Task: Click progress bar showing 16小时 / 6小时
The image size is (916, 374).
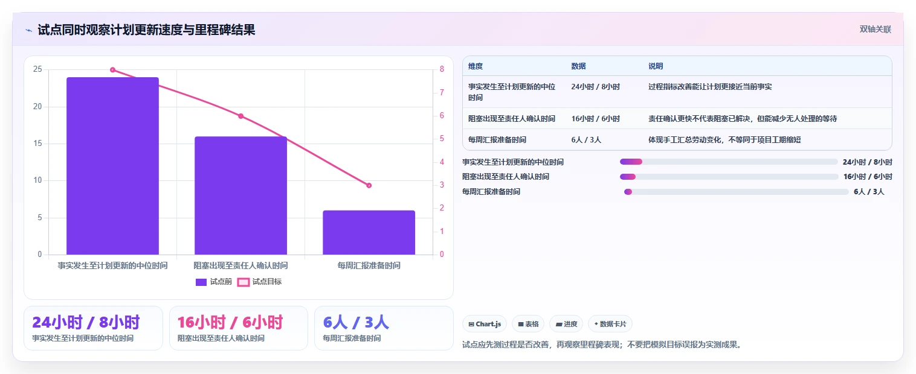Action: point(729,177)
